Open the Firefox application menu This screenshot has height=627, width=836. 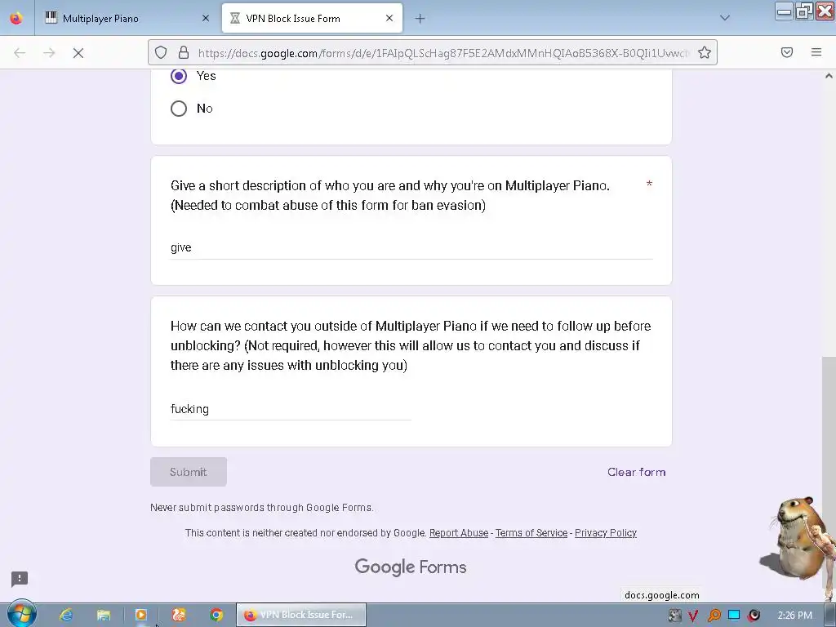[x=816, y=52]
